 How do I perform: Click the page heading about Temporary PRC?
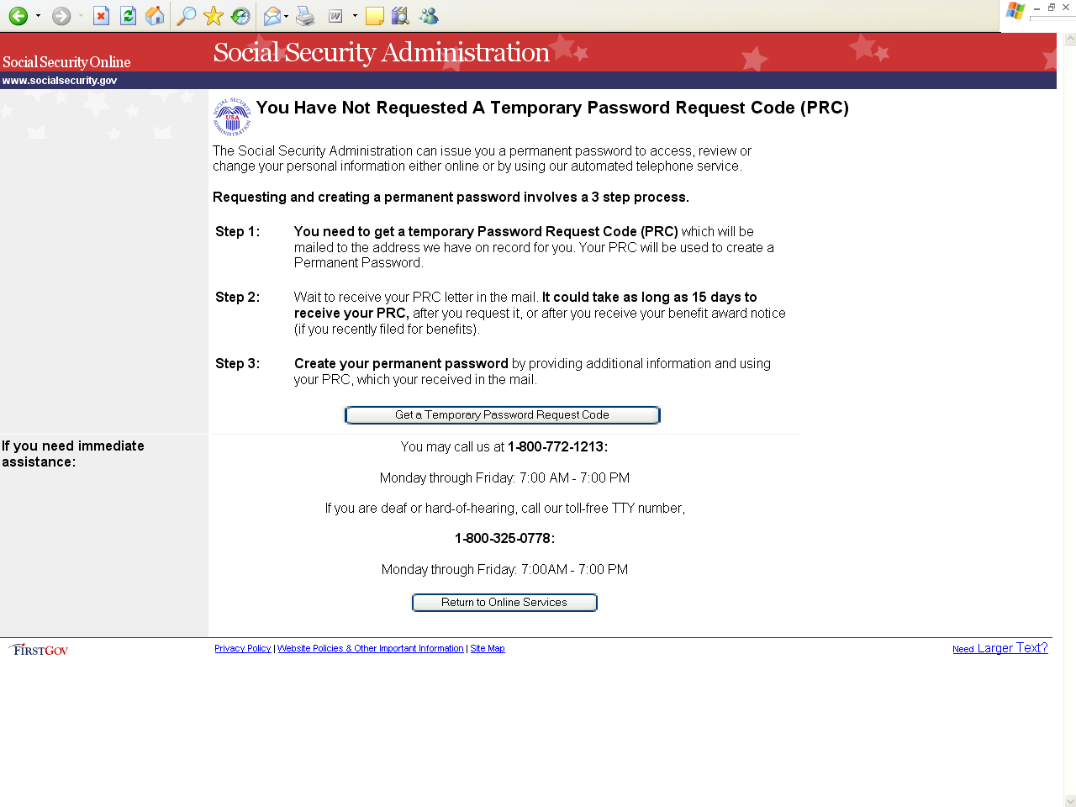[x=552, y=108]
